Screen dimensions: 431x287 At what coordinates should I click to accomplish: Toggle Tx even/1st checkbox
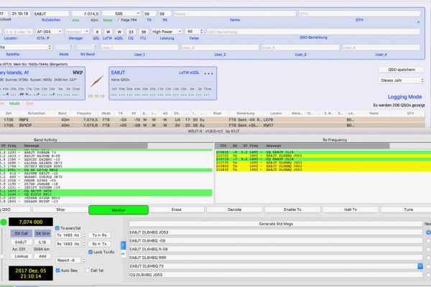tap(57, 228)
